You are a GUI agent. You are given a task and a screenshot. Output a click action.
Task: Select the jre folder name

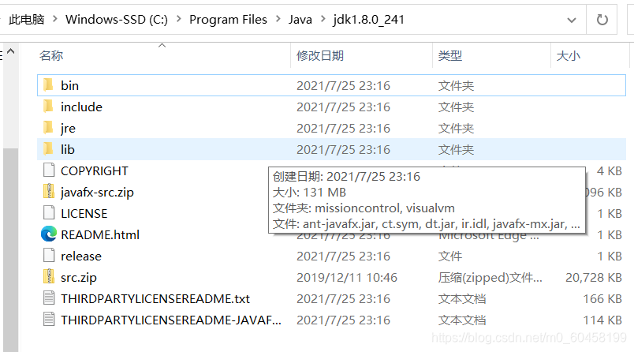pyautogui.click(x=68, y=129)
